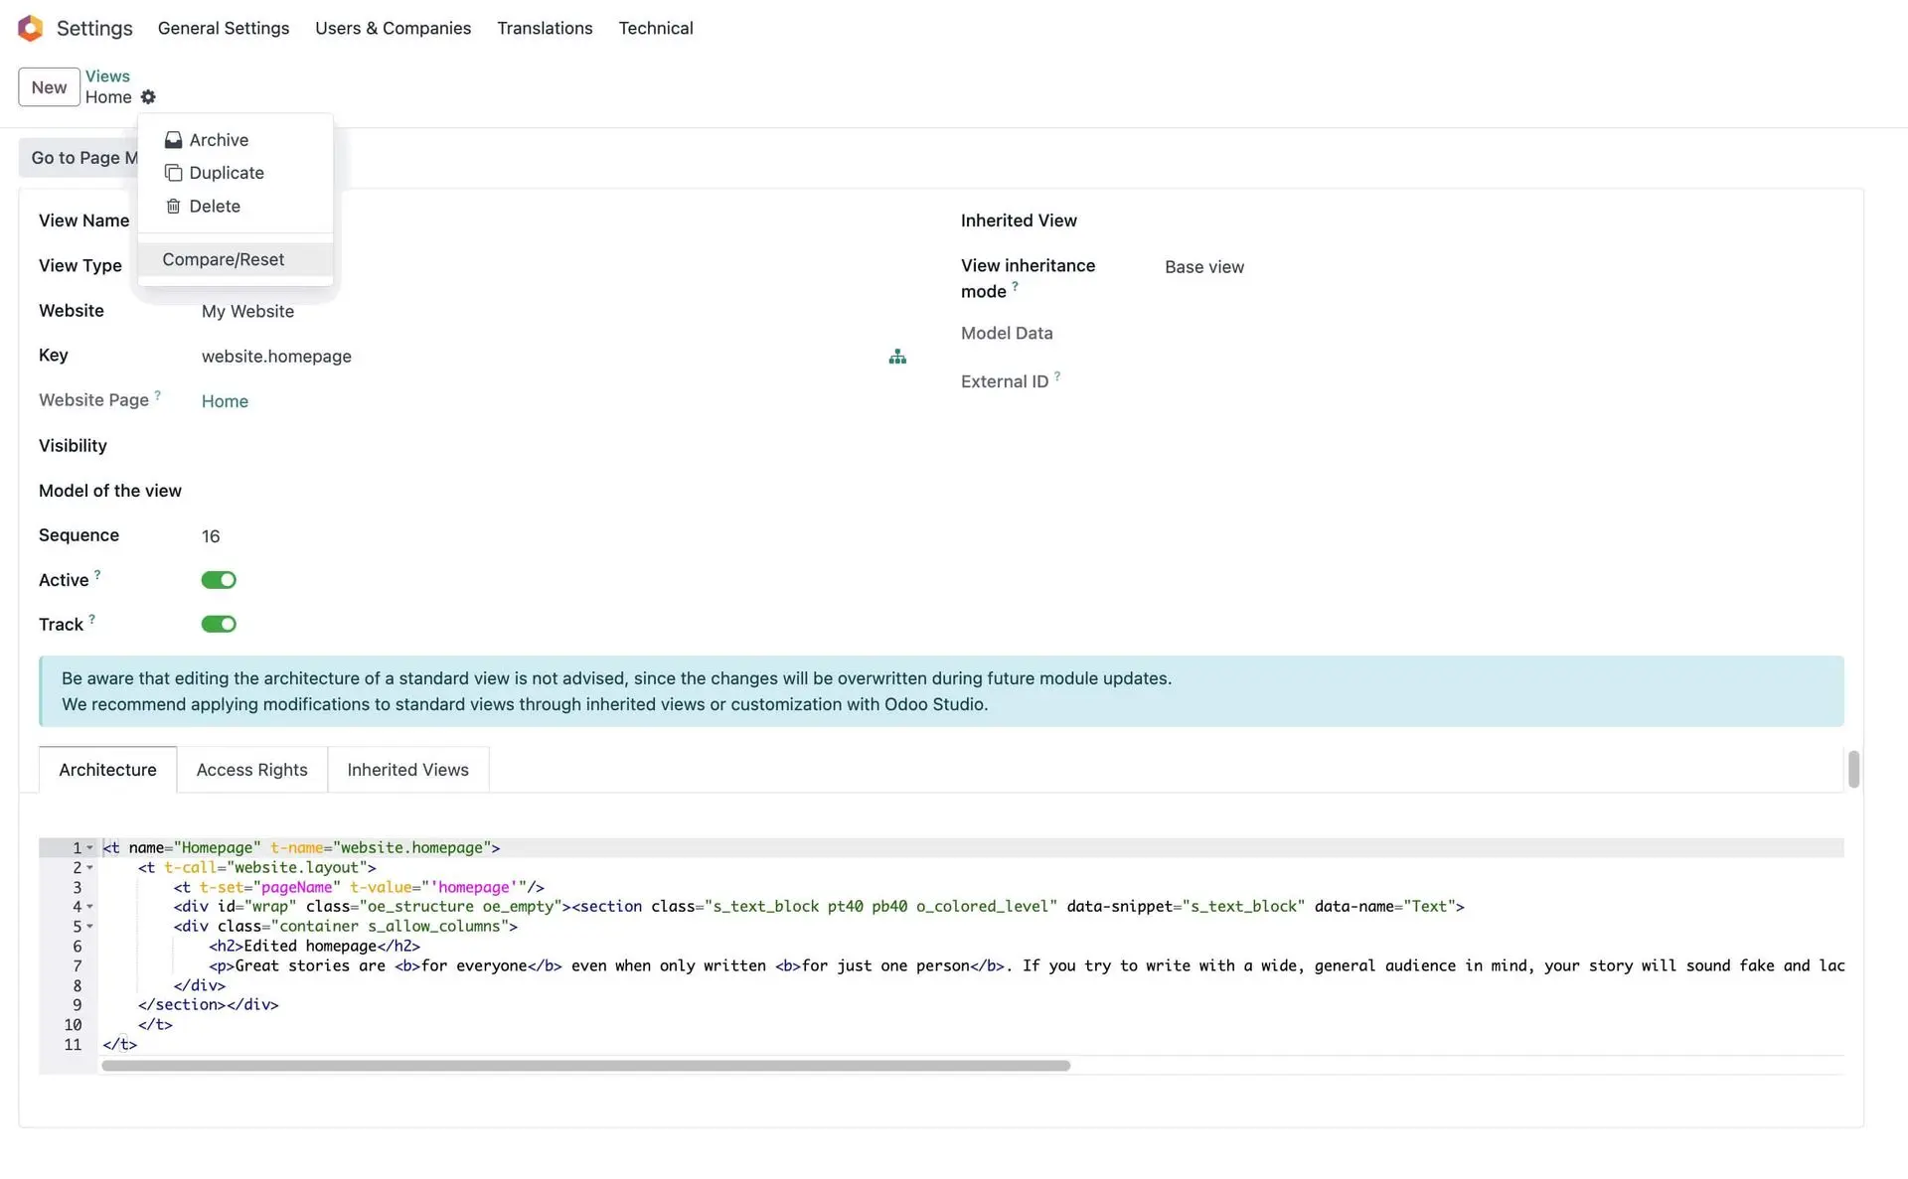Collapse code fold arrow on line 1
Screen dimensions: 1908x1179
[x=90, y=848]
